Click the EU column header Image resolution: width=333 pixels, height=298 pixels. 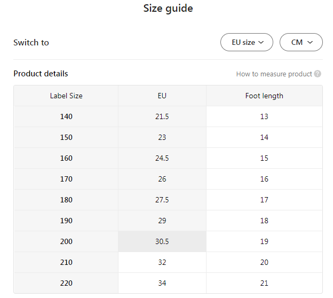tap(162, 96)
